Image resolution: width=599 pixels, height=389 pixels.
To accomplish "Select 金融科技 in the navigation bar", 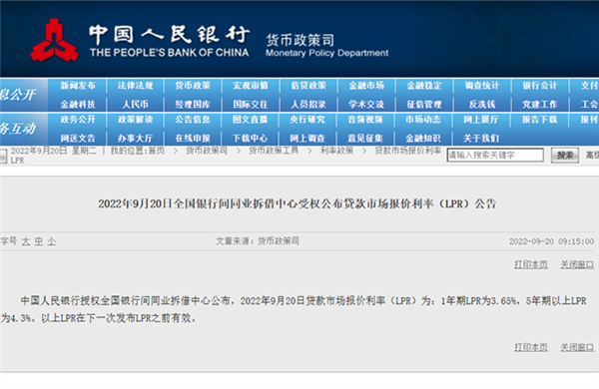I will 78,104.
